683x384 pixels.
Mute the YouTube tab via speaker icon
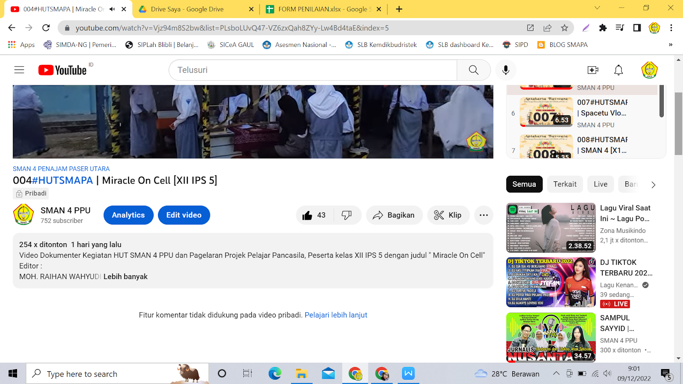point(112,9)
